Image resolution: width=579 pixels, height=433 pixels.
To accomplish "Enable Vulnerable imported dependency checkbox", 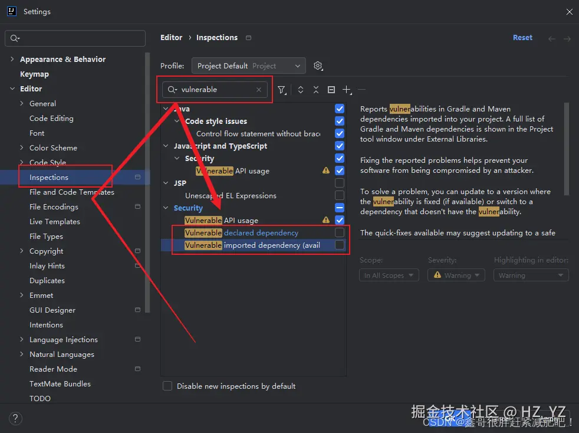I will pyautogui.click(x=340, y=245).
